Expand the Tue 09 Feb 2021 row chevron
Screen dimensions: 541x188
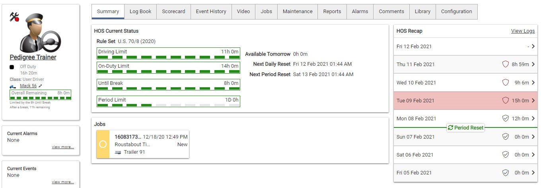pos(533,101)
